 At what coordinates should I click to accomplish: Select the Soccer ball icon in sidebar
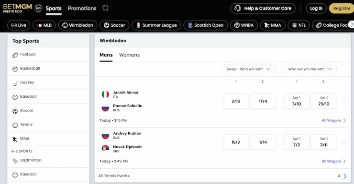tap(15, 111)
